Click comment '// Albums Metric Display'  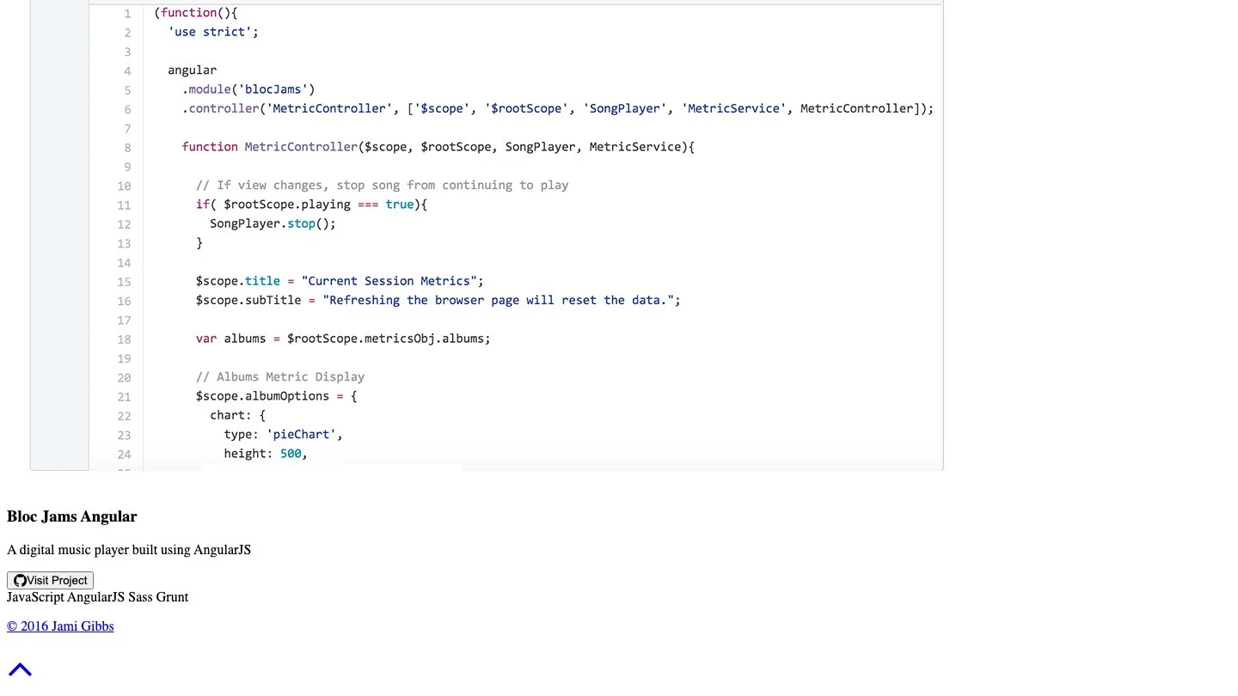pyautogui.click(x=280, y=377)
